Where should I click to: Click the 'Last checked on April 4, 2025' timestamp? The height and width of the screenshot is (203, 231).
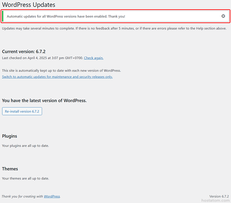[42, 58]
